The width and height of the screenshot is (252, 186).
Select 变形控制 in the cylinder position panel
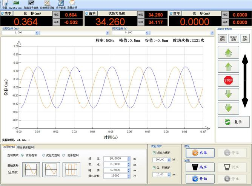[245, 38]
